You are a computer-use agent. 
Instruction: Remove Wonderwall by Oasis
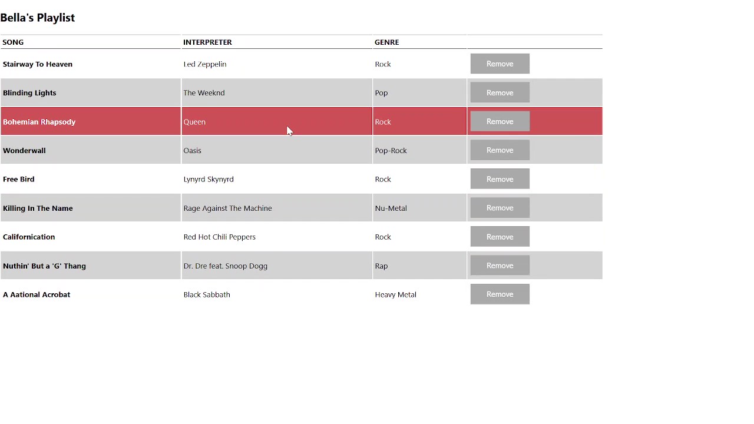pyautogui.click(x=500, y=150)
